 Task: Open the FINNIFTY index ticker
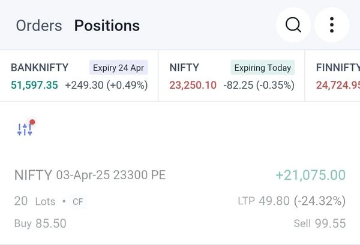pos(337,68)
